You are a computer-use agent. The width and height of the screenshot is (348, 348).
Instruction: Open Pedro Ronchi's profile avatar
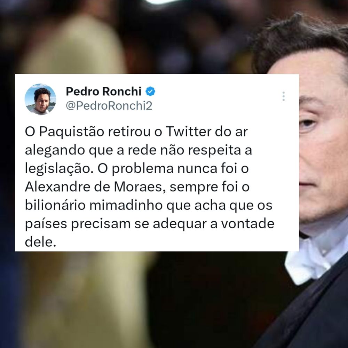pyautogui.click(x=40, y=99)
